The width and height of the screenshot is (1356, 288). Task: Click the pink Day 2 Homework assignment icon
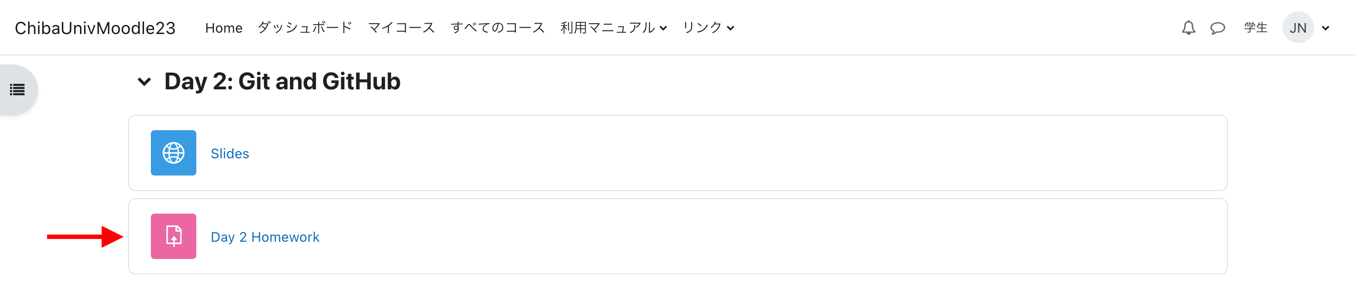point(173,236)
